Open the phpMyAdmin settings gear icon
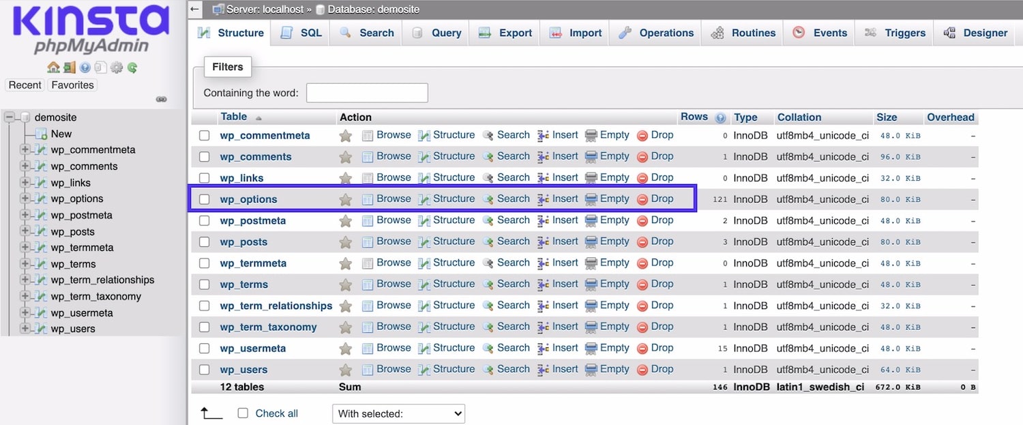 [117, 68]
